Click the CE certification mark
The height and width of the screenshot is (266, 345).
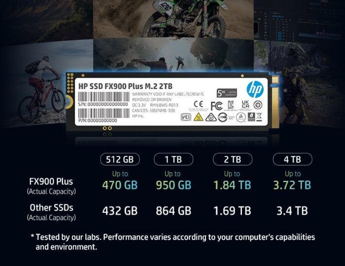click(x=198, y=104)
